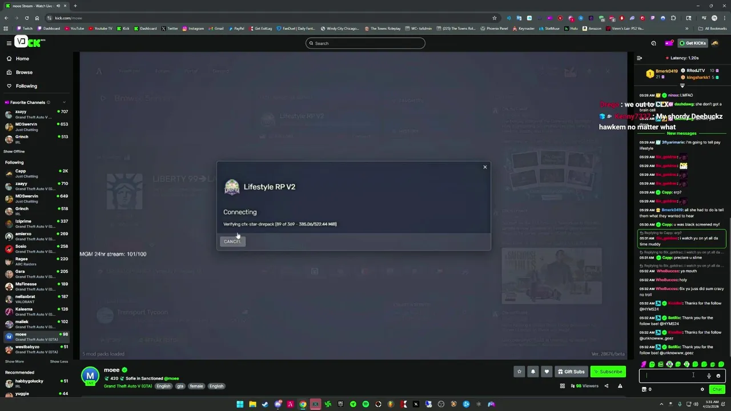Click the Get KICKs button

(x=693, y=43)
